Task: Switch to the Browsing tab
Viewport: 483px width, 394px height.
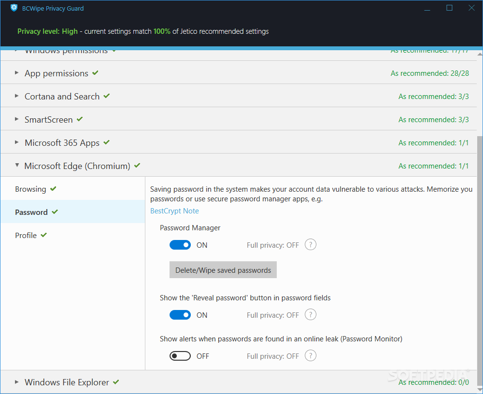Action: [x=73, y=189]
